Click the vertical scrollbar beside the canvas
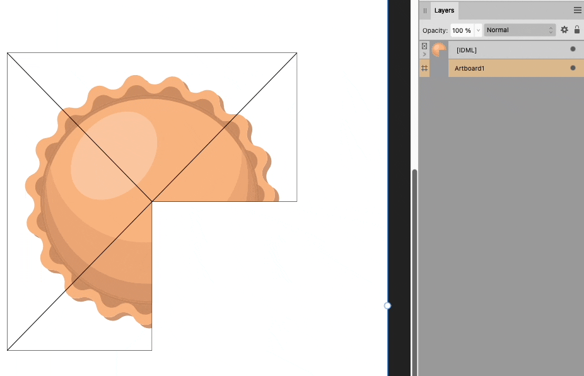The width and height of the screenshot is (584, 376). tap(414, 272)
